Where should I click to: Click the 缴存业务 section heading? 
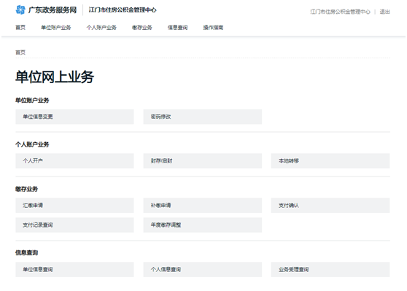click(x=26, y=189)
